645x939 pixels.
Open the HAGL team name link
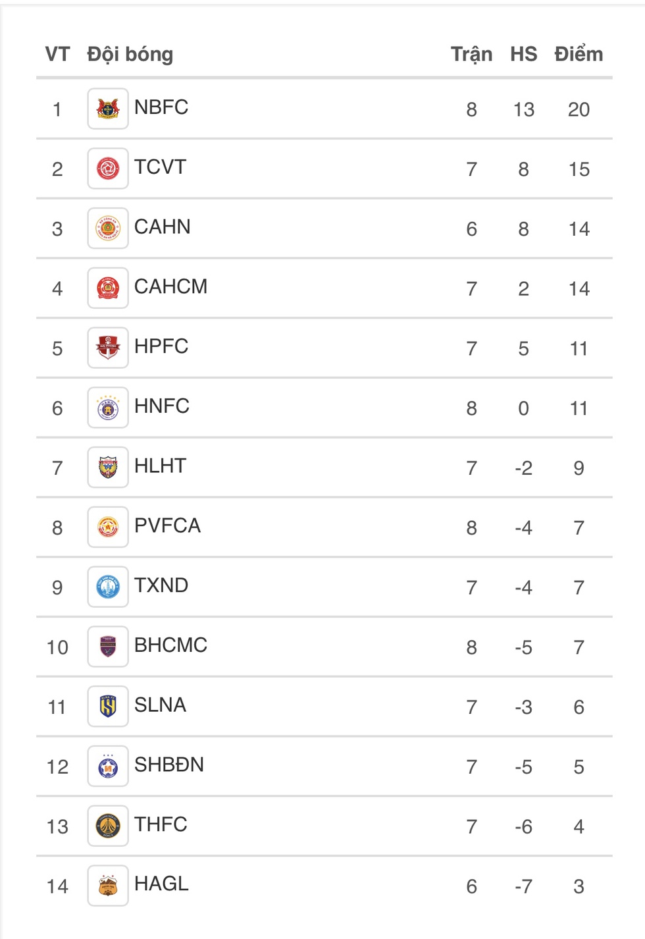(x=161, y=884)
